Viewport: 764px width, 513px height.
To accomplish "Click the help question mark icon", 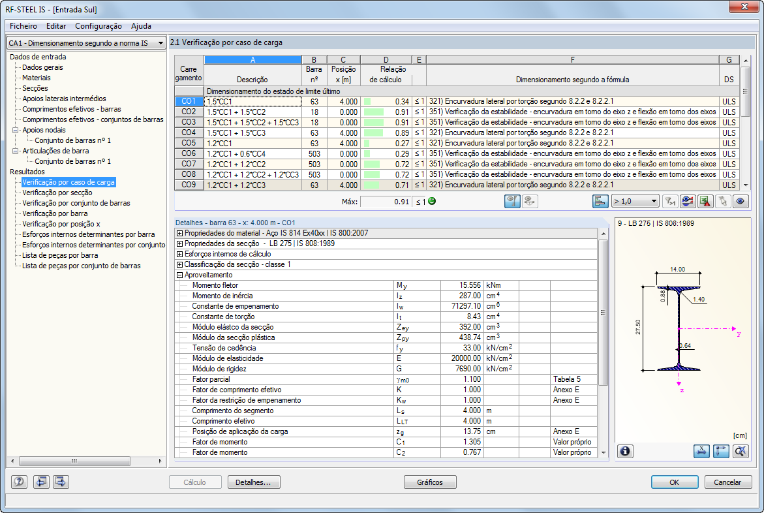I will tap(19, 482).
